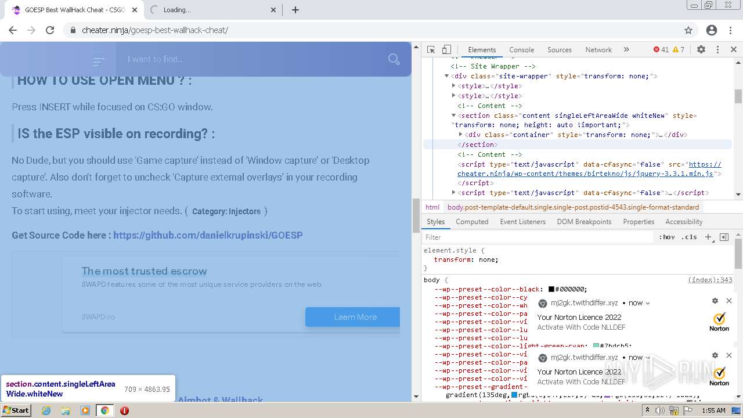Dismiss the second Norton notification
The height and width of the screenshot is (418, 743).
pos(729,355)
